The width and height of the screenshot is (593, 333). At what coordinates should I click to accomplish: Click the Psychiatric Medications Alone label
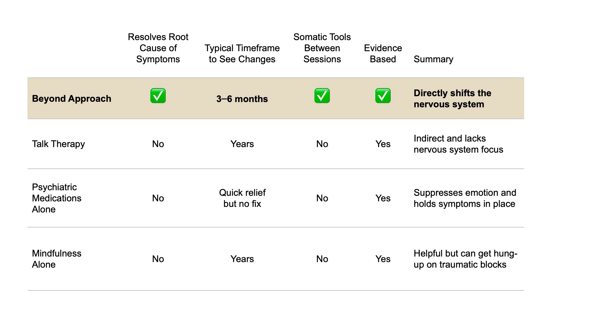coord(57,198)
